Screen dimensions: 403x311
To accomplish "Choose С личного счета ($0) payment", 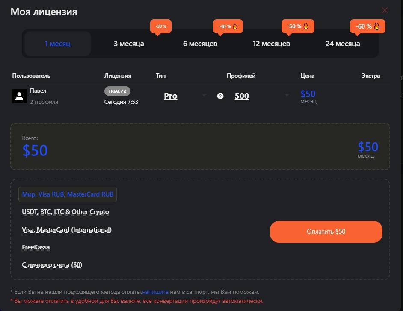I will [x=52, y=265].
